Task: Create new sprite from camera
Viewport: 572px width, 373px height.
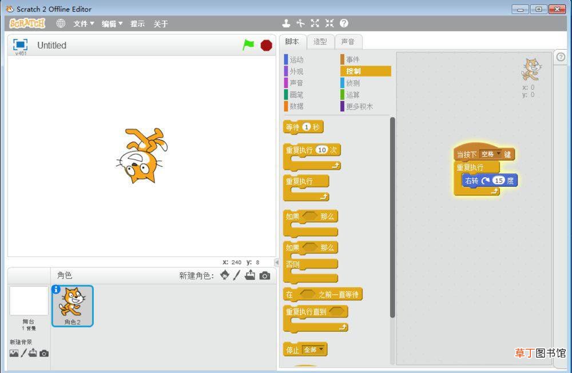Action: 265,276
